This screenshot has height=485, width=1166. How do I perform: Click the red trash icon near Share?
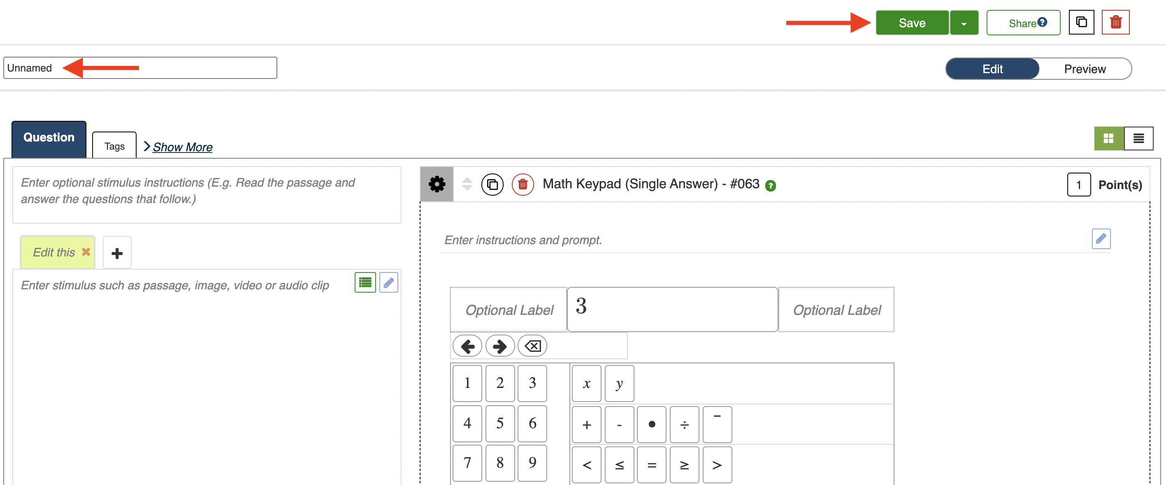(1115, 22)
